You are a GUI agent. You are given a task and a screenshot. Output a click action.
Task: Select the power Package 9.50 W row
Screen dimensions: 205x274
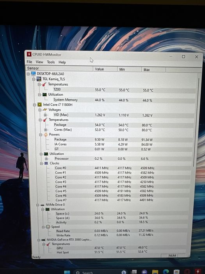pyautogui.click(x=123, y=139)
